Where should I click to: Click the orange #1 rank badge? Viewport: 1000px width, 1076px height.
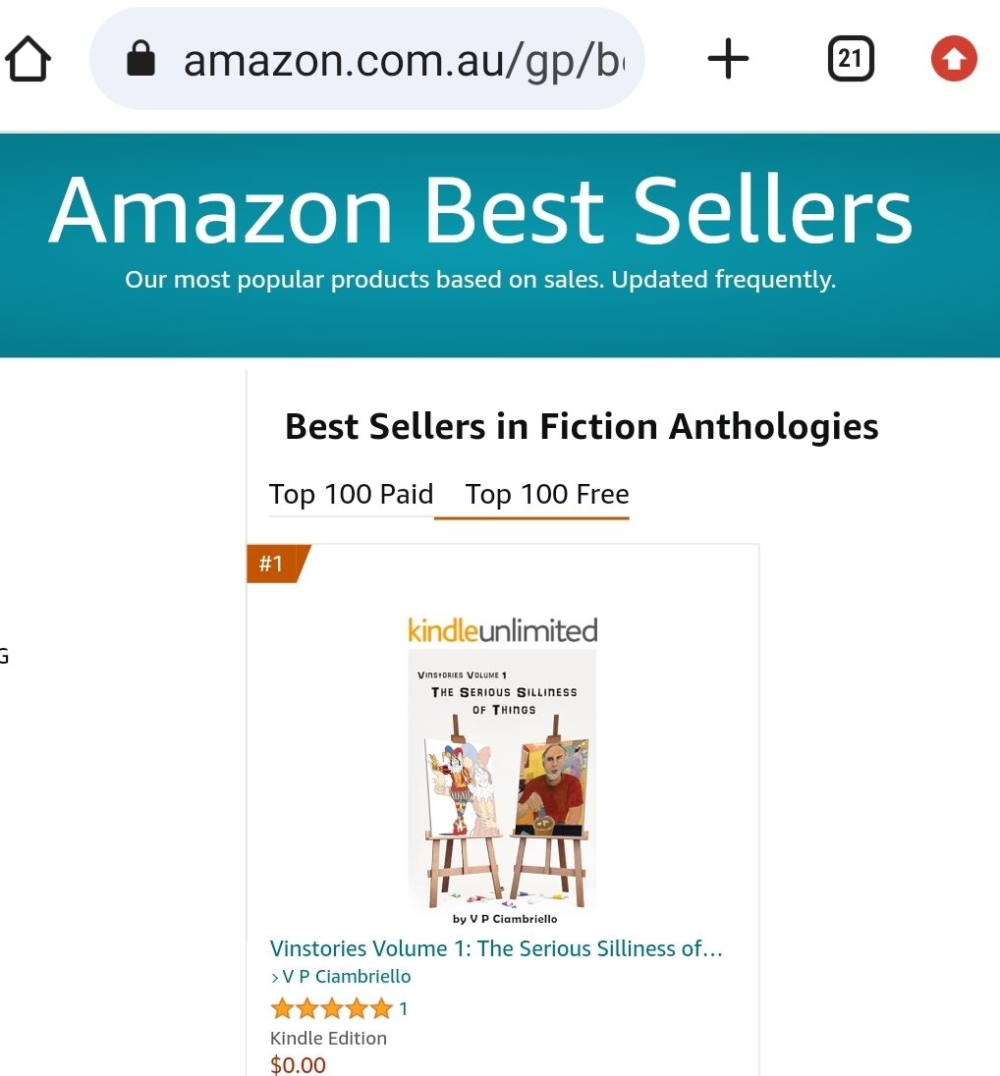click(273, 564)
